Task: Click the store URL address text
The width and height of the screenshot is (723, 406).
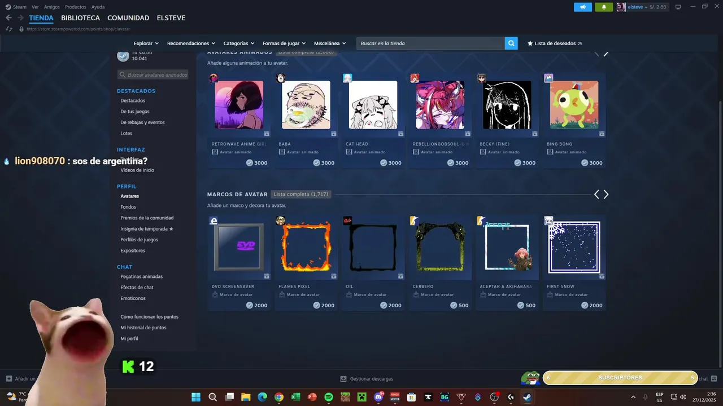Action: point(78,29)
